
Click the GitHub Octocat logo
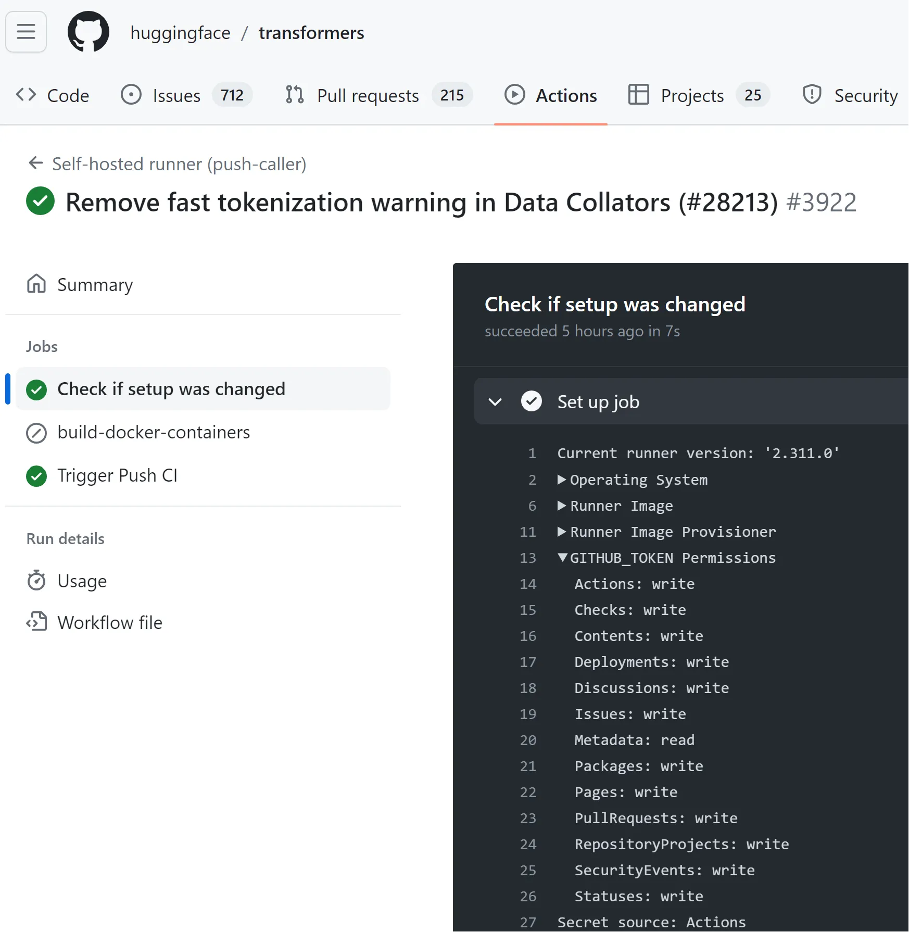pyautogui.click(x=89, y=32)
